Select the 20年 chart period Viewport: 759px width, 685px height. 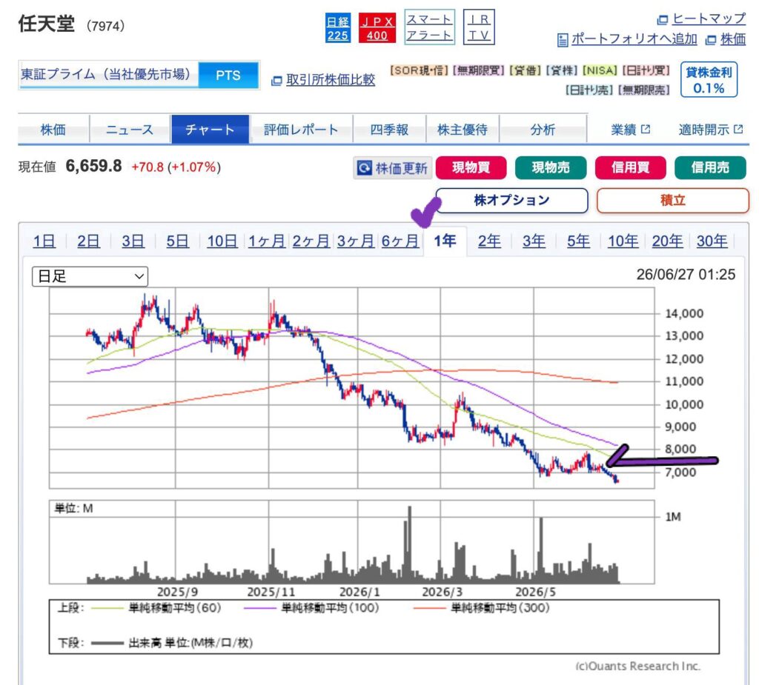668,241
